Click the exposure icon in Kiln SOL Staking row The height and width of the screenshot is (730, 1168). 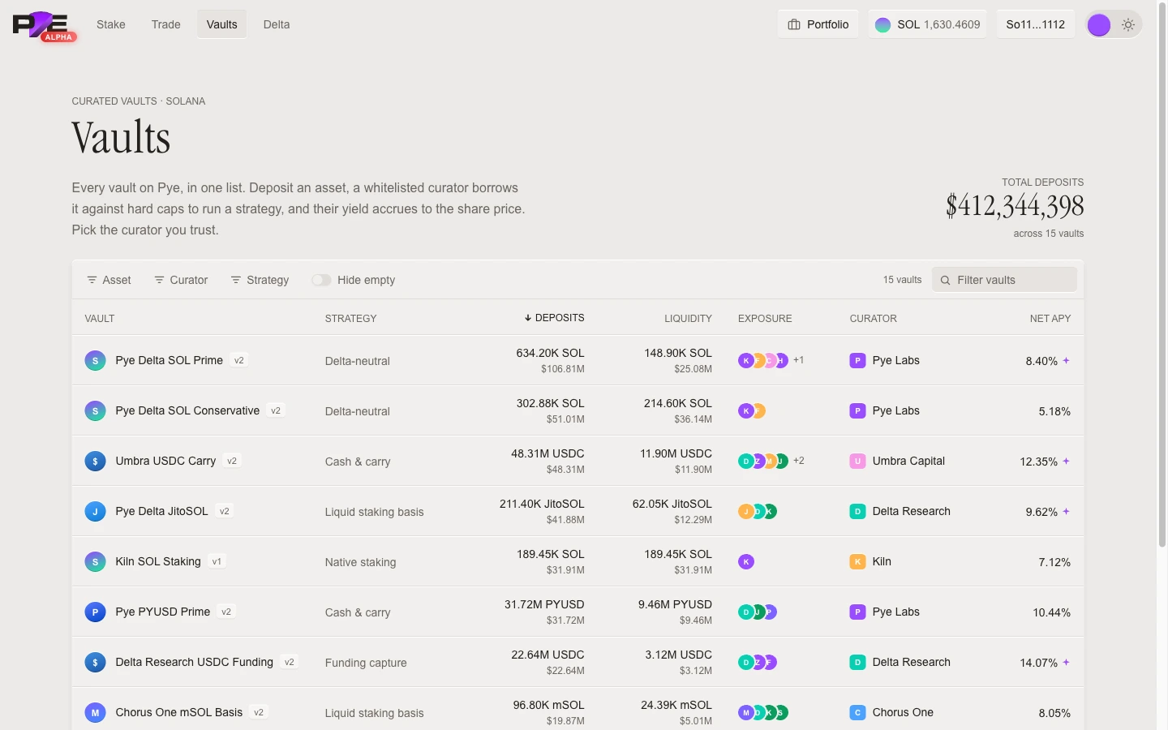click(746, 562)
